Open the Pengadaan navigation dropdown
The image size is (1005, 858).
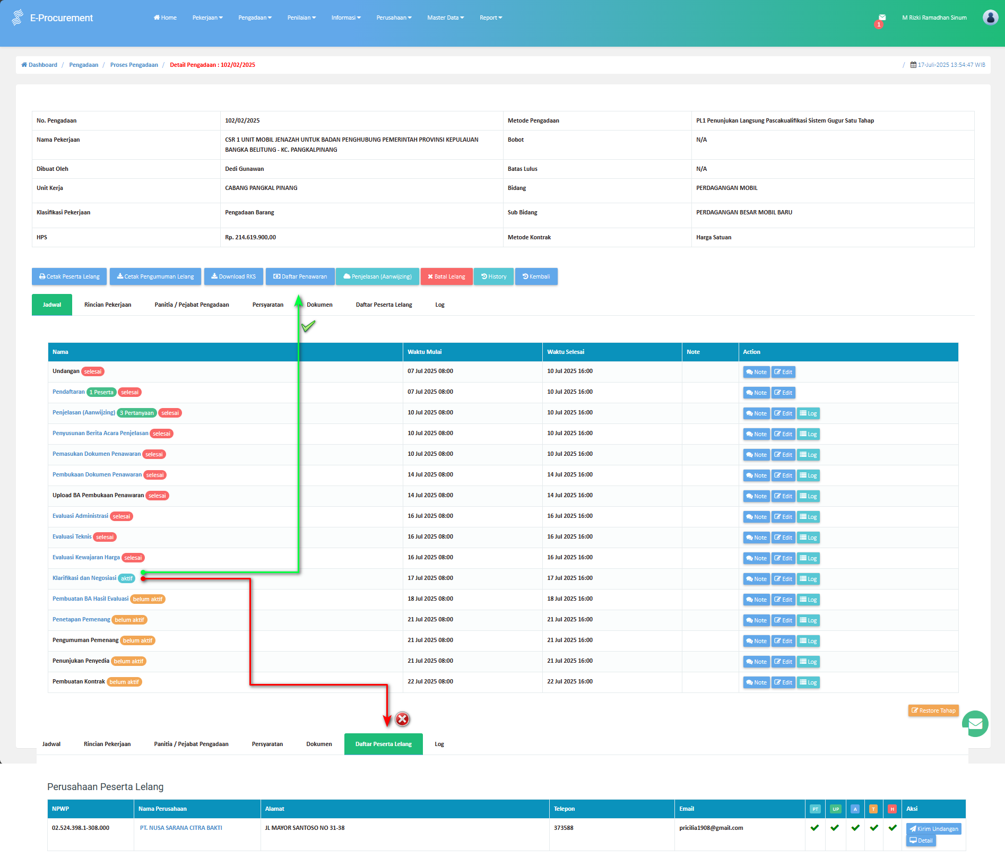pyautogui.click(x=255, y=18)
